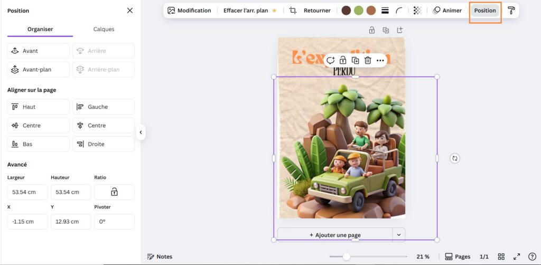Open help question mark icon
Screen dimensions: 541x265
pos(532,257)
